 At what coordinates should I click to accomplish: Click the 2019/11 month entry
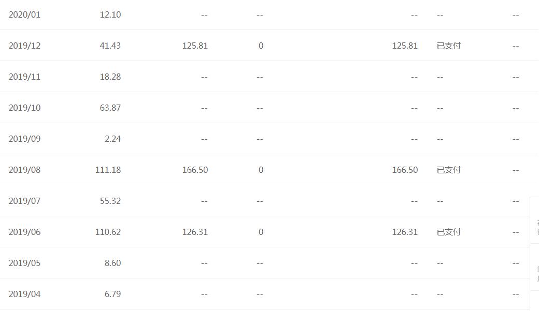coord(24,77)
